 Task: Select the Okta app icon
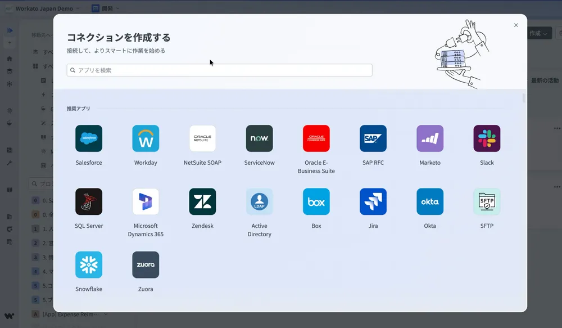pos(430,201)
